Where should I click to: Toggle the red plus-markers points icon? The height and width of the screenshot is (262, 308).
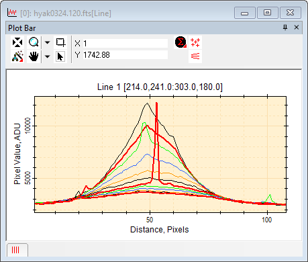click(195, 42)
